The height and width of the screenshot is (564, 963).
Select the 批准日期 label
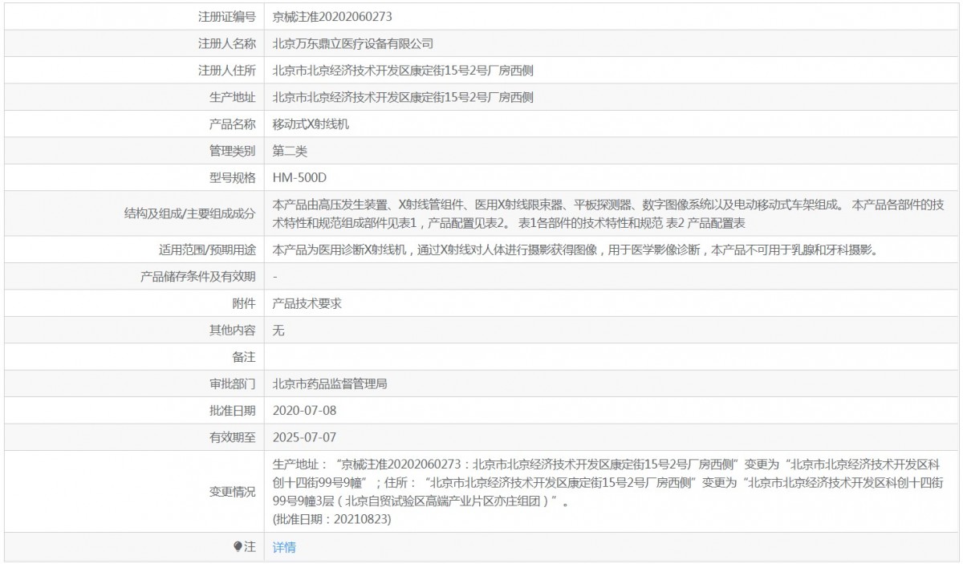coord(233,411)
